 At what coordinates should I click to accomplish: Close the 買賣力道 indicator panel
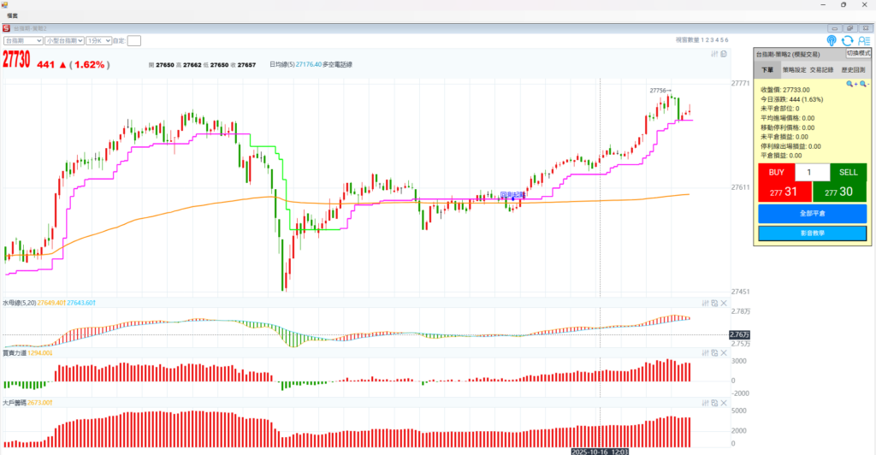point(724,352)
